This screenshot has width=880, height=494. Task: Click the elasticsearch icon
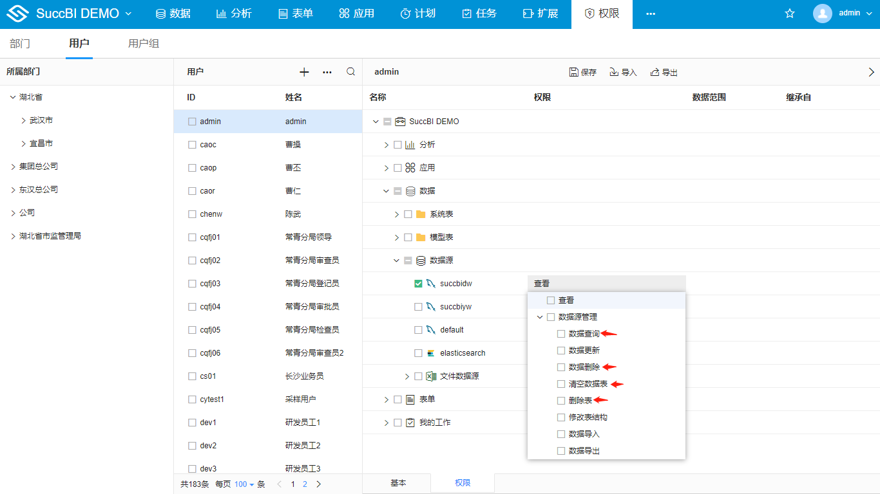(x=431, y=353)
